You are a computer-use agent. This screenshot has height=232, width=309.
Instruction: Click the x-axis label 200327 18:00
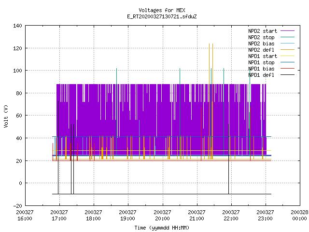coord(93,216)
